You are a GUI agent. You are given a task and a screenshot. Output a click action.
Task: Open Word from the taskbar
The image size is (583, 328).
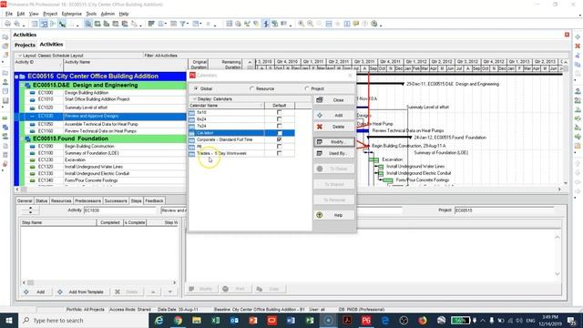click(x=291, y=321)
